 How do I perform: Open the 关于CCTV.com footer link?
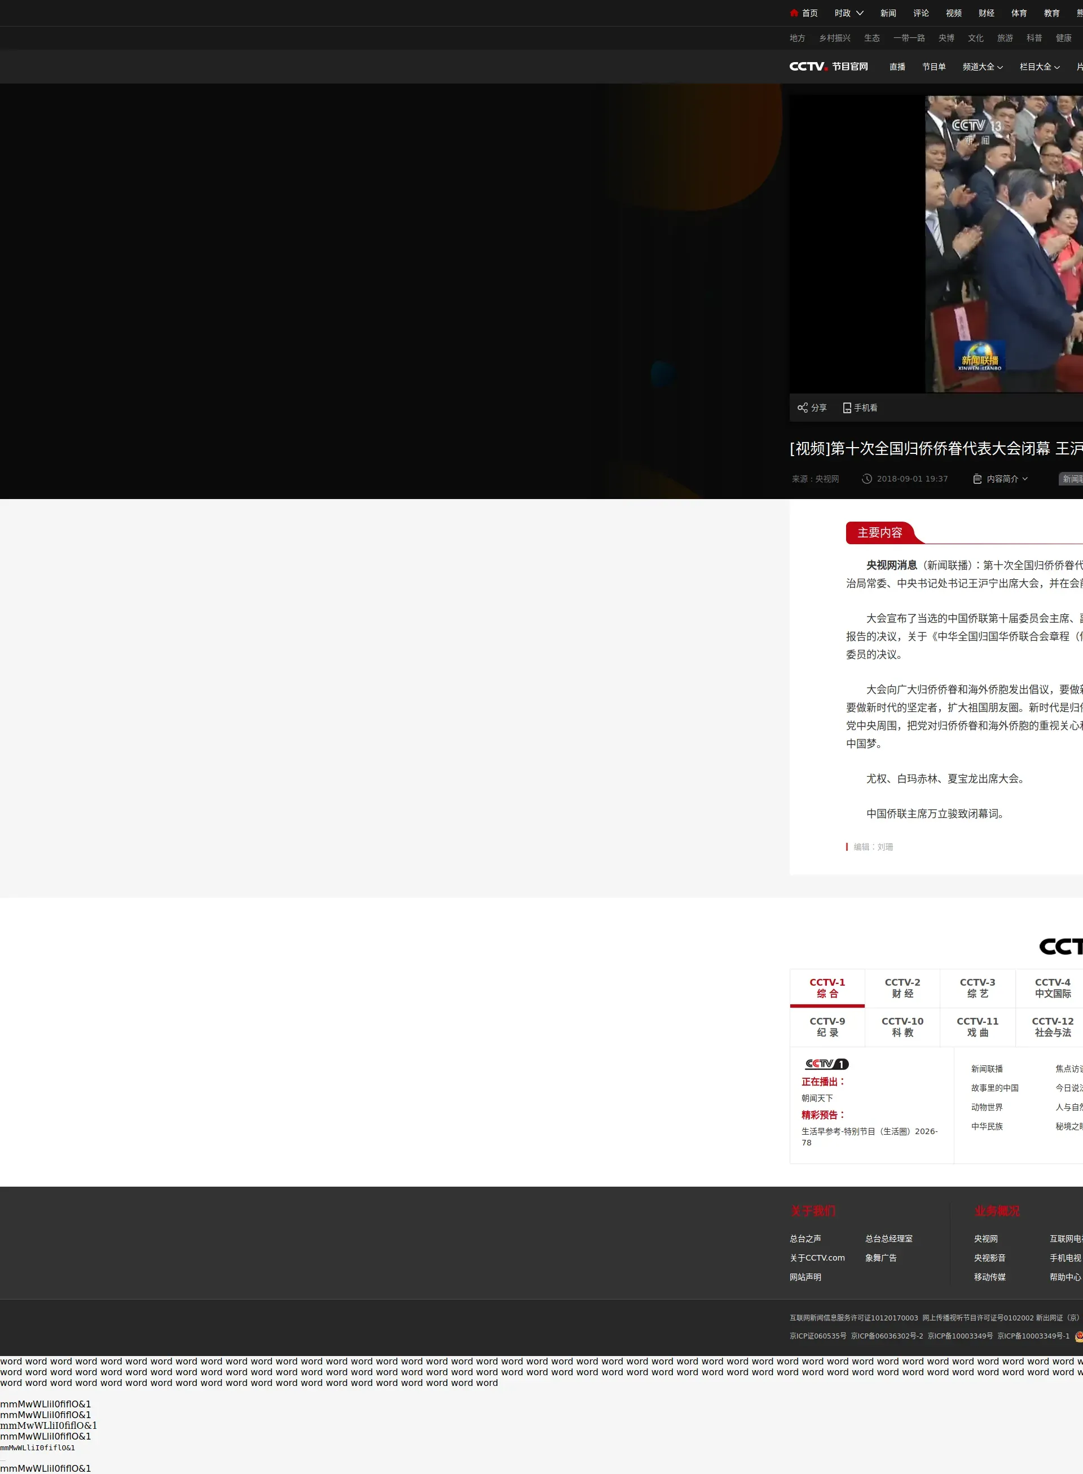(x=816, y=1258)
